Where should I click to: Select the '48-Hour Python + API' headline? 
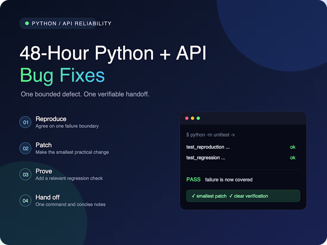(113, 53)
